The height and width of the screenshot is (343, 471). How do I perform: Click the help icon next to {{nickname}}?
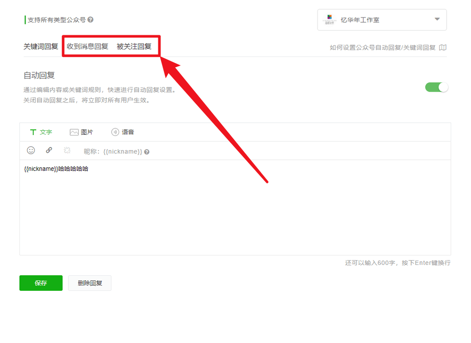pyautogui.click(x=146, y=152)
